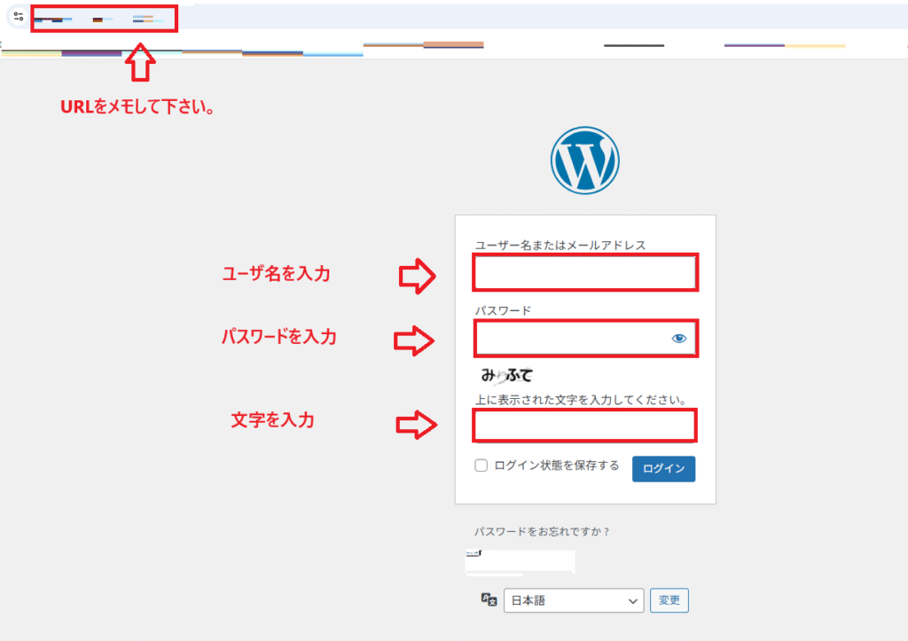The width and height of the screenshot is (908, 641).
Task: Click the username or email field
Action: (x=585, y=272)
